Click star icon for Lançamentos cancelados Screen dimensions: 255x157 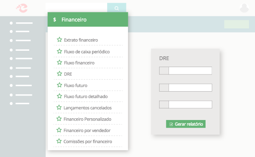click(59, 108)
